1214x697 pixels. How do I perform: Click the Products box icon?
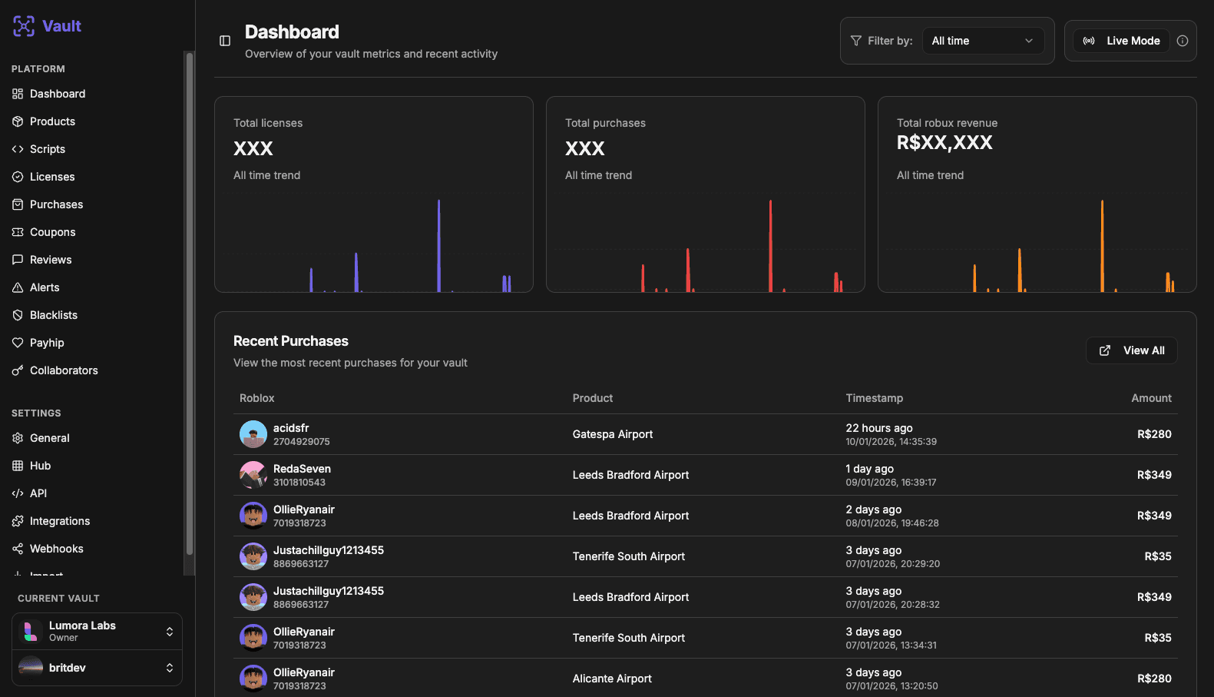pyautogui.click(x=18, y=121)
